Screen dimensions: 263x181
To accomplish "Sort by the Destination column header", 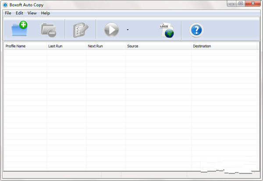I will [224, 46].
